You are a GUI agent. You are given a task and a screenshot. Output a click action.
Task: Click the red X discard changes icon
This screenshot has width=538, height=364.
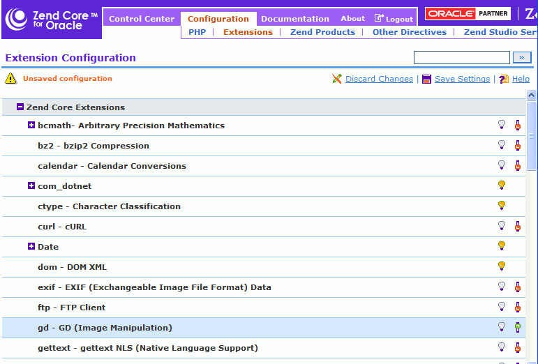(x=337, y=79)
